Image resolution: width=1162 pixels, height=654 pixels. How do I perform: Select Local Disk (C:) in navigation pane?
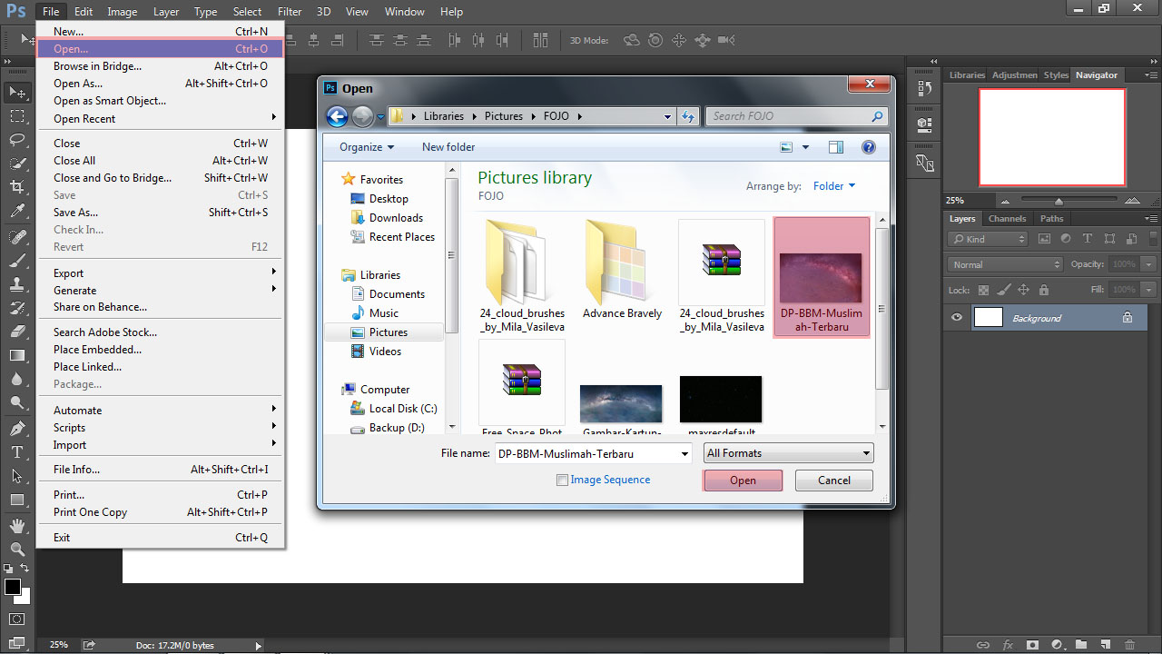coord(394,409)
